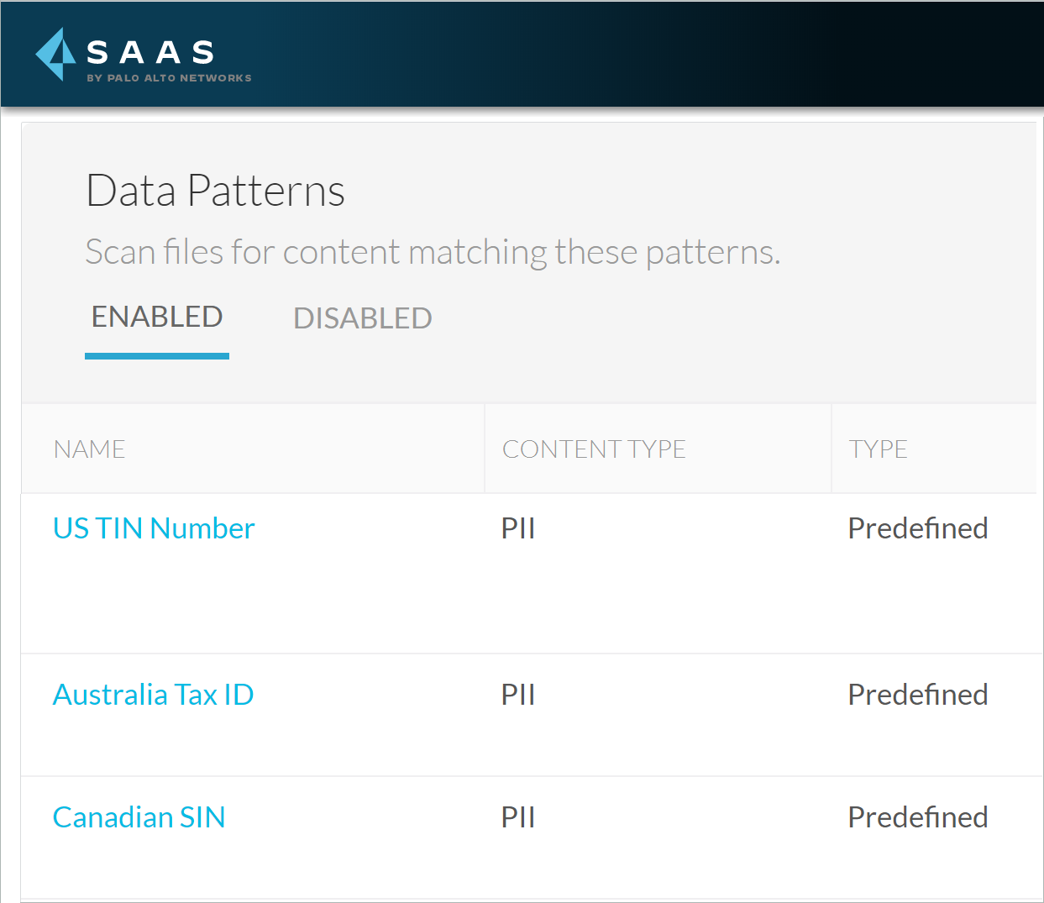The width and height of the screenshot is (1044, 903).
Task: Click the 'Scan files for content' description text
Action: (433, 252)
